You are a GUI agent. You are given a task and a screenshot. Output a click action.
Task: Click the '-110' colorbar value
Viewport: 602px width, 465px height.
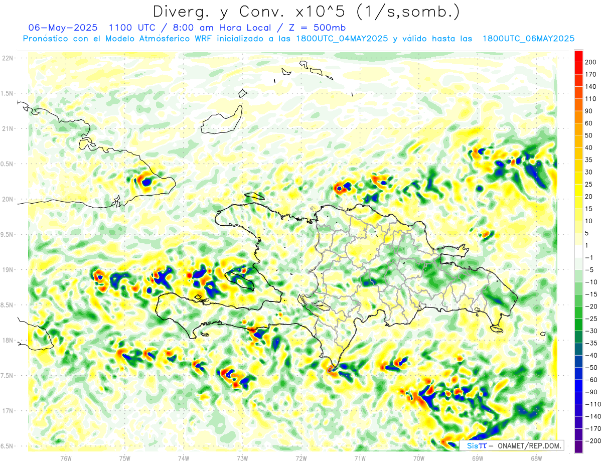[593, 404]
